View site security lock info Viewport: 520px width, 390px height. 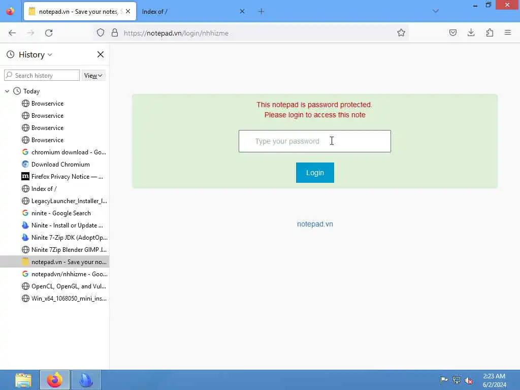115,33
